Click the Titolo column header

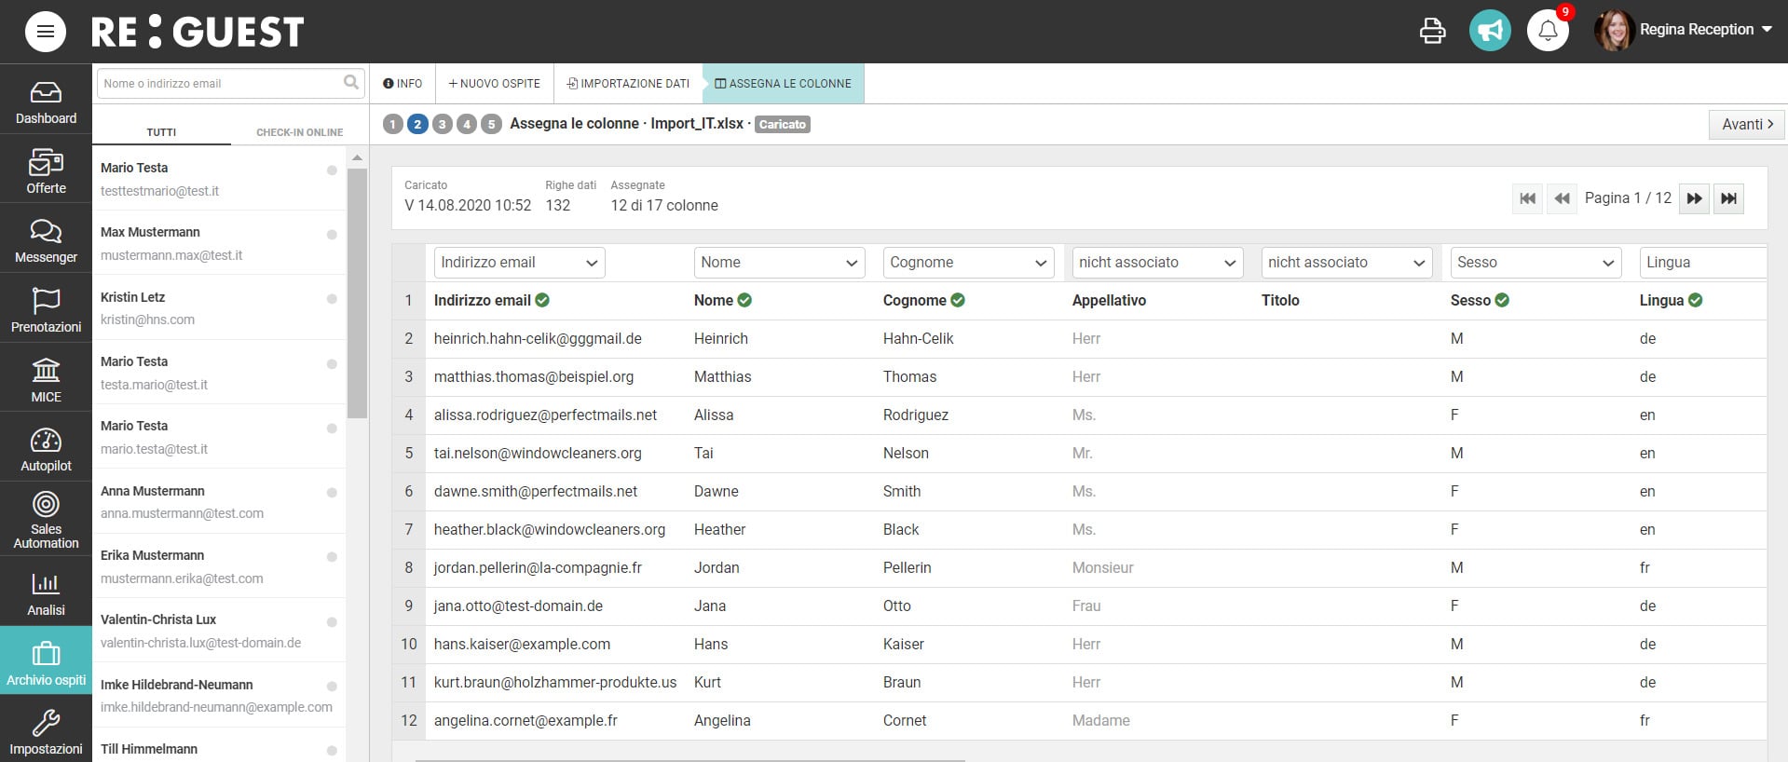click(x=1280, y=301)
